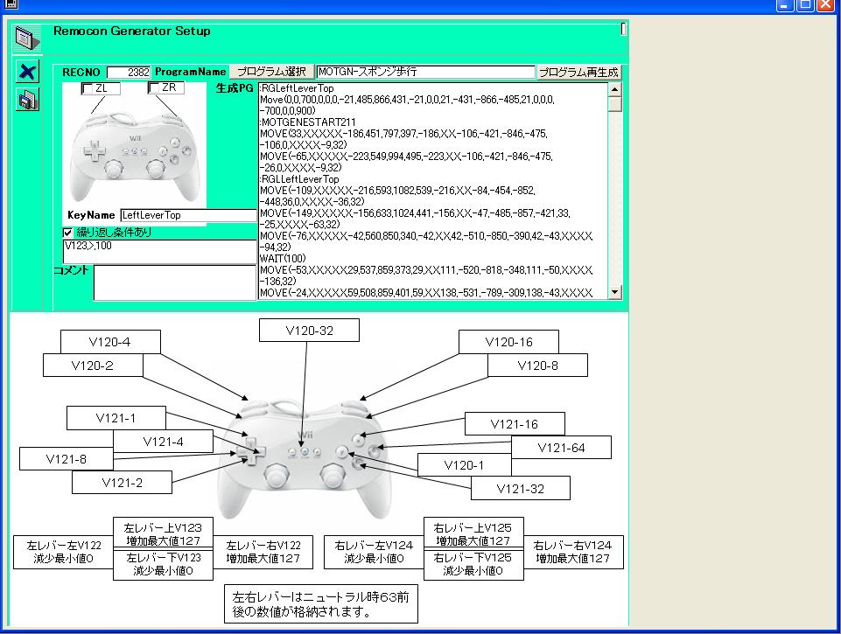Click the V121-16 label box
Viewport: 841px width, 634px height.
coord(515,424)
